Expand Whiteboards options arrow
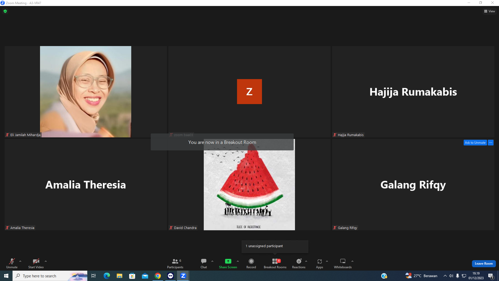 click(x=352, y=261)
